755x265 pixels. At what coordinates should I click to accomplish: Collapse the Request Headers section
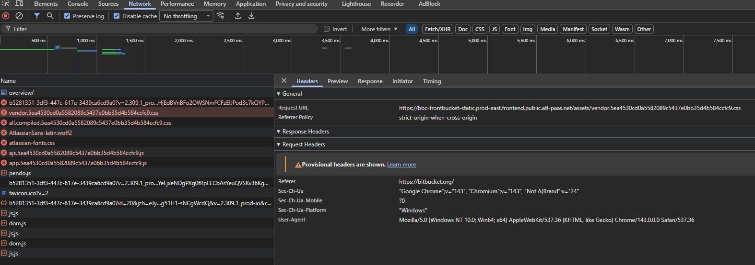pos(301,144)
